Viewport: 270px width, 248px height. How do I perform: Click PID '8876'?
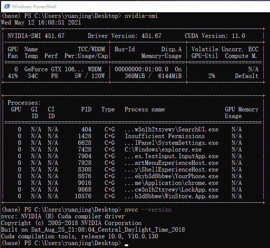(85, 176)
